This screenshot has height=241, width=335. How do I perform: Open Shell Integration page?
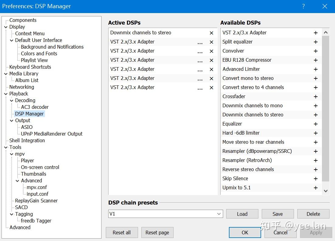27,141
